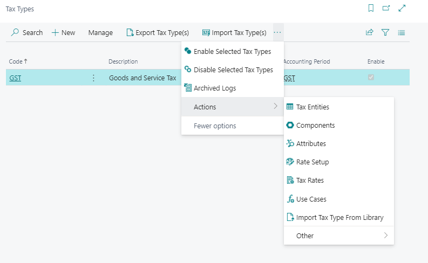Click the expand page arrows icon
This screenshot has height=263, width=428.
[x=402, y=8]
